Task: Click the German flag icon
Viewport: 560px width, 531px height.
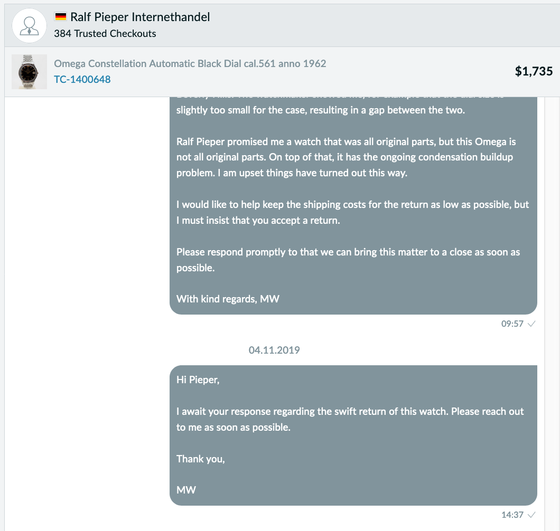Action: pos(60,16)
